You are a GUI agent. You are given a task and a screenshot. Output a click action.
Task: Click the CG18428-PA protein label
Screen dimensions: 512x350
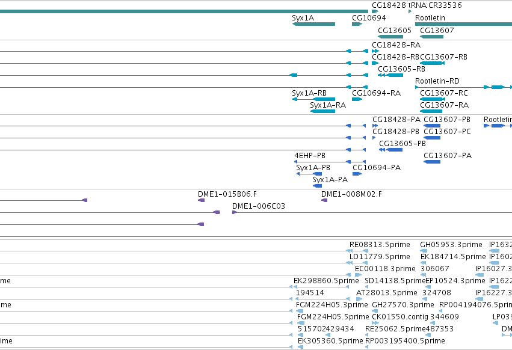(x=396, y=120)
